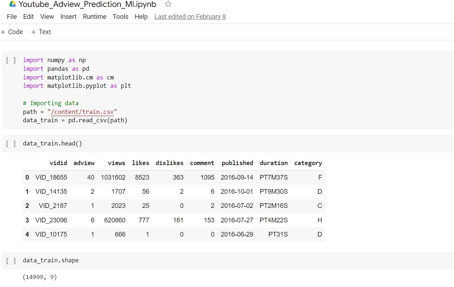This screenshot has height=287, width=454.
Task: Run the imports cell via its bracket icon
Action: pos(11,60)
